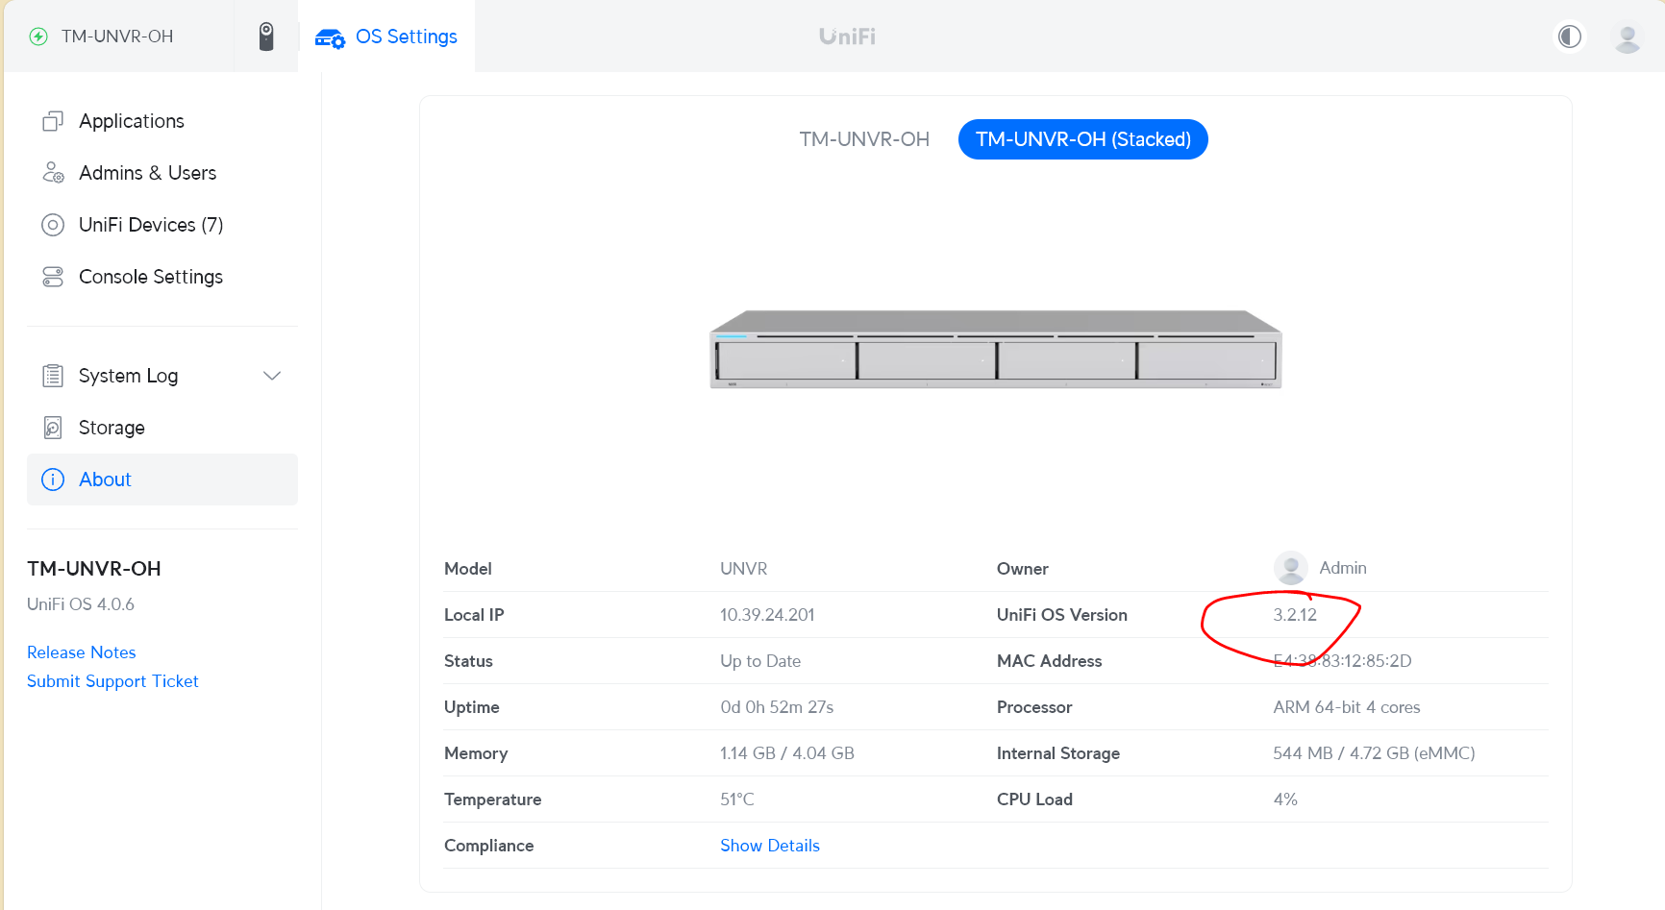The height and width of the screenshot is (910, 1665).
Task: Click the UniFi logo in header
Action: tap(847, 37)
